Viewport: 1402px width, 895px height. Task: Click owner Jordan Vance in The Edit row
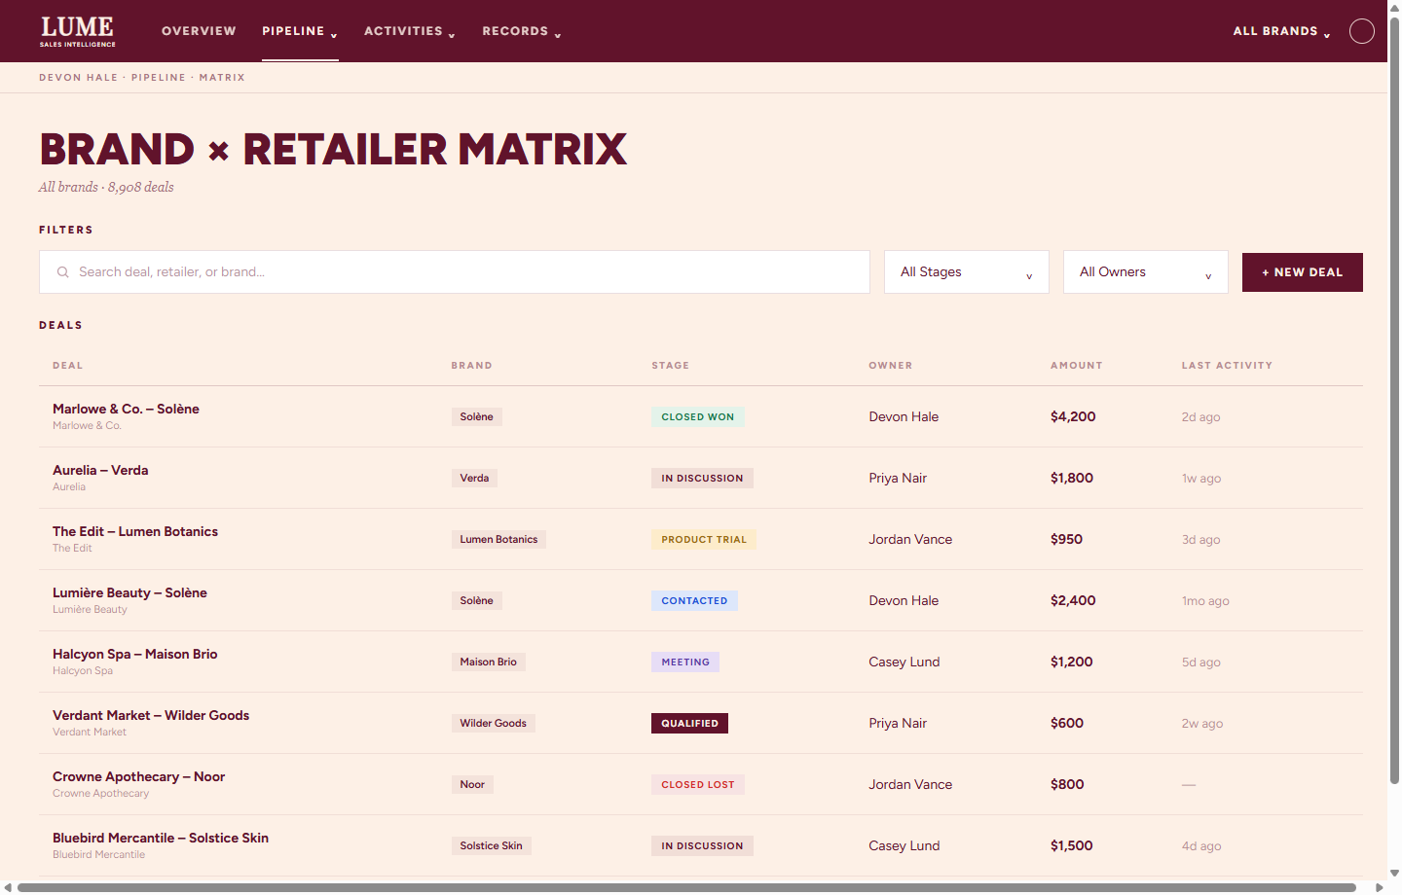coord(910,540)
